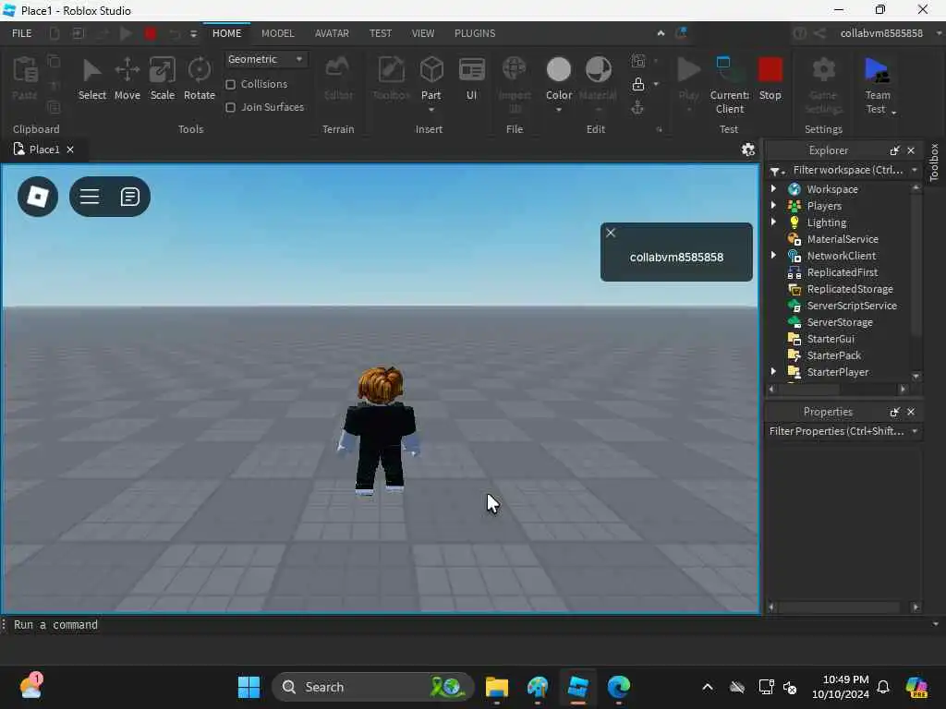The height and width of the screenshot is (709, 946).
Task: Click the red stop icon in quick access bar
Action: (151, 34)
